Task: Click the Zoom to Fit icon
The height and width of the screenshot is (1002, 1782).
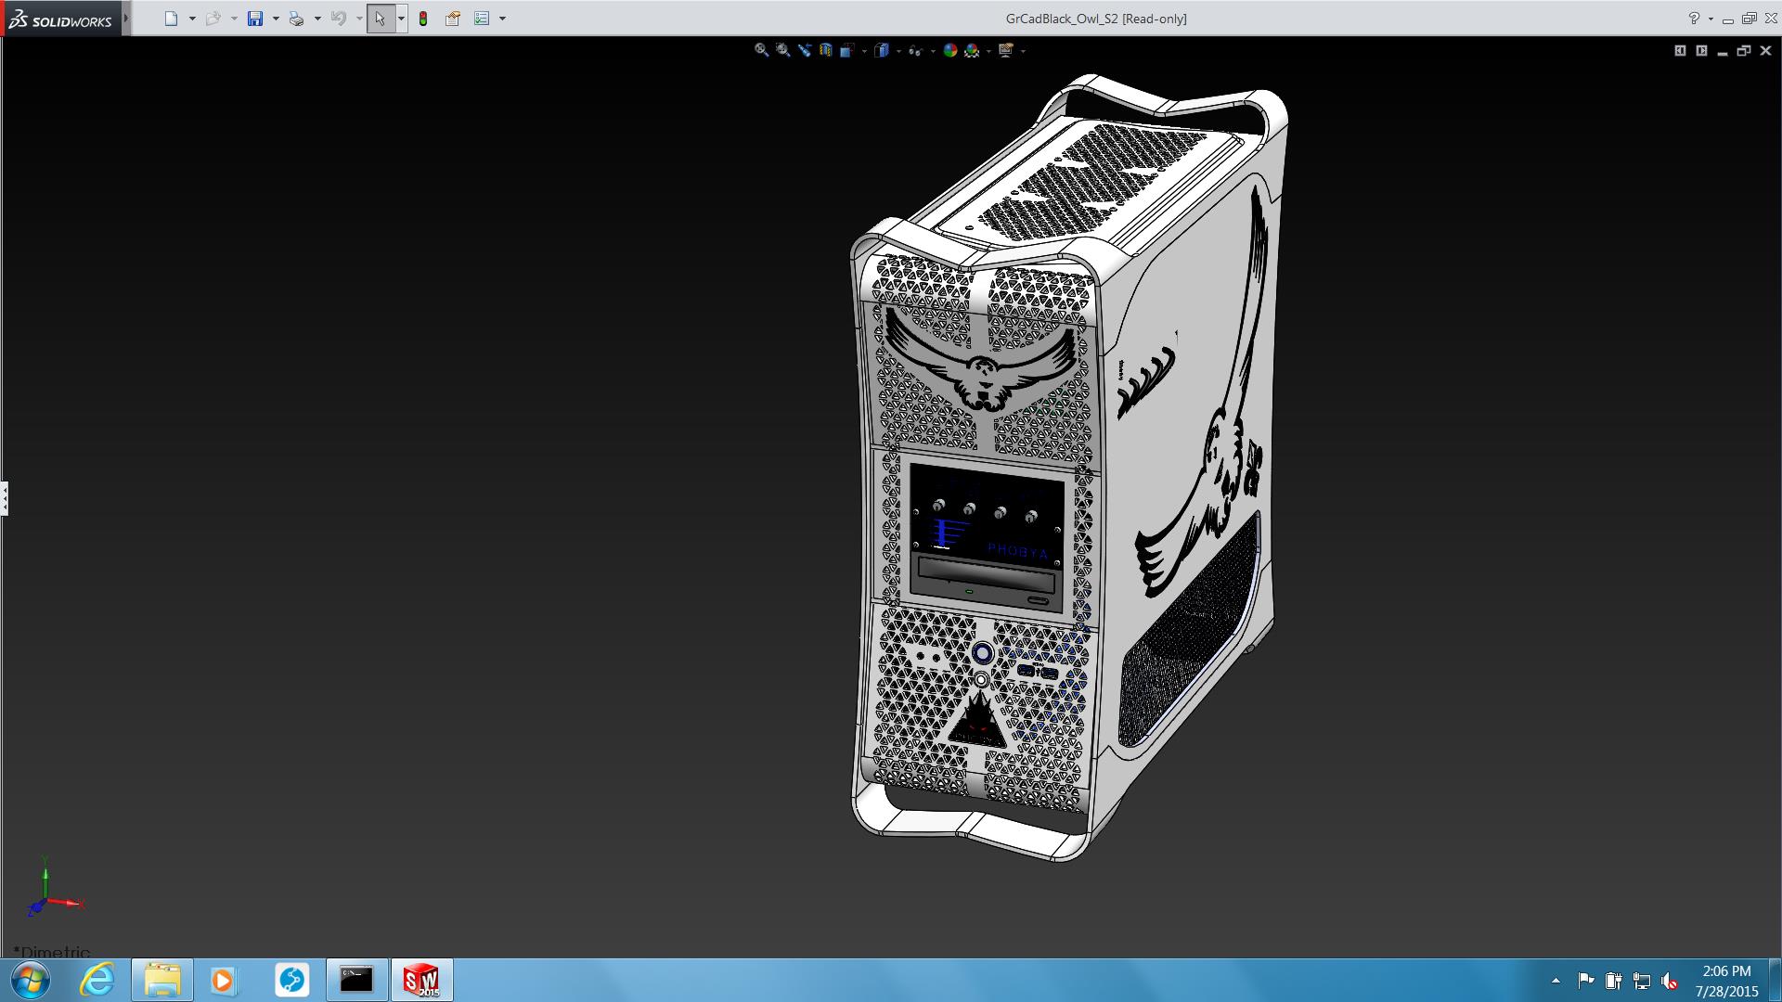Action: (761, 50)
